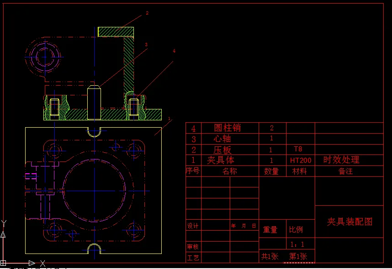Image resolution: width=392 pixels, height=269 pixels.
Task: Click balloon number 1 near the yellow base outline
Action: click(x=169, y=119)
